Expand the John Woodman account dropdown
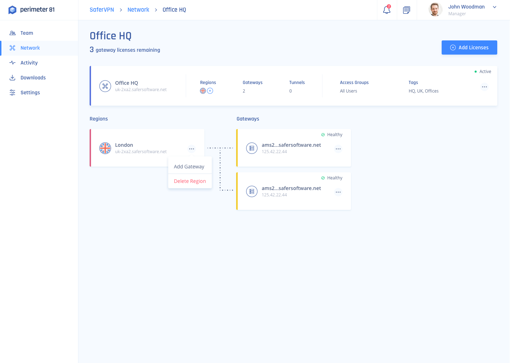 [x=495, y=7]
